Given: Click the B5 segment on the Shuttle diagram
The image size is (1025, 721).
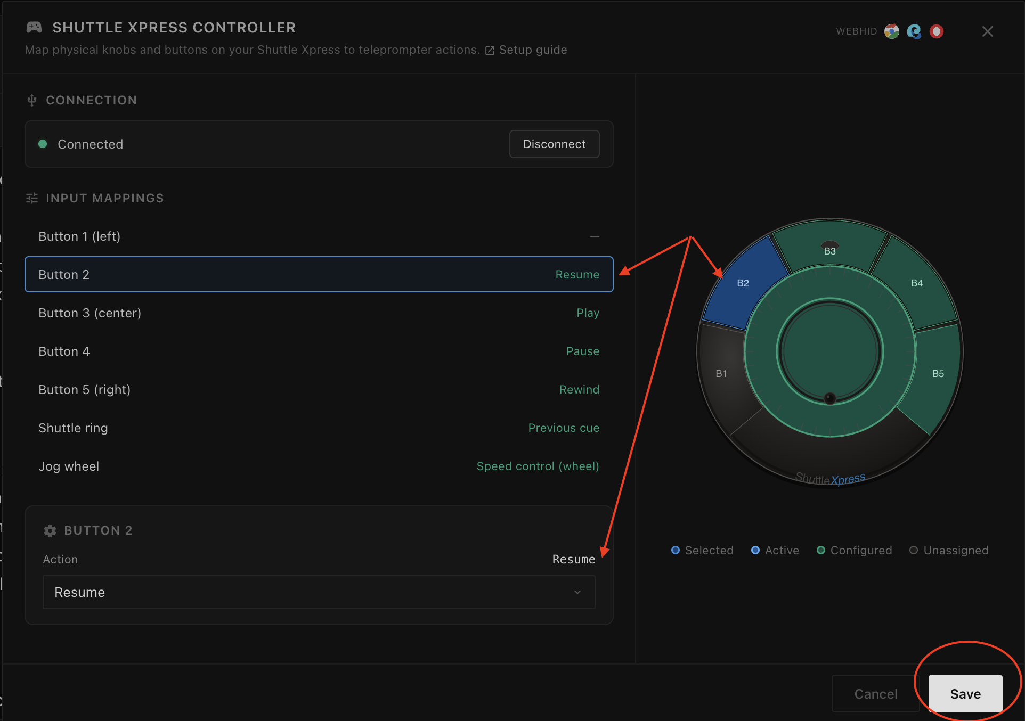Looking at the screenshot, I should (938, 373).
